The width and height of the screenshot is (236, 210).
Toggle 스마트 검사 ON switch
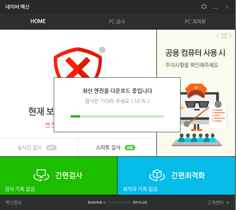coord(130,147)
